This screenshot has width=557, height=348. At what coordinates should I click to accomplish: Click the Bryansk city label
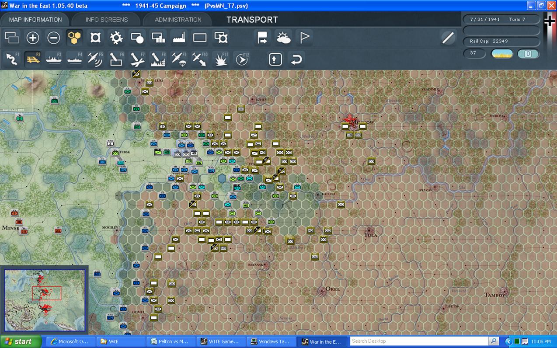point(255,265)
